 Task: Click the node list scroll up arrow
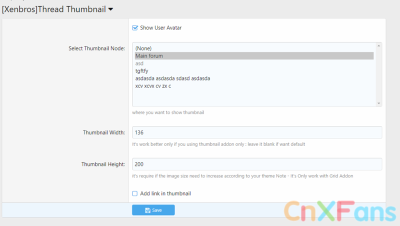click(x=379, y=46)
